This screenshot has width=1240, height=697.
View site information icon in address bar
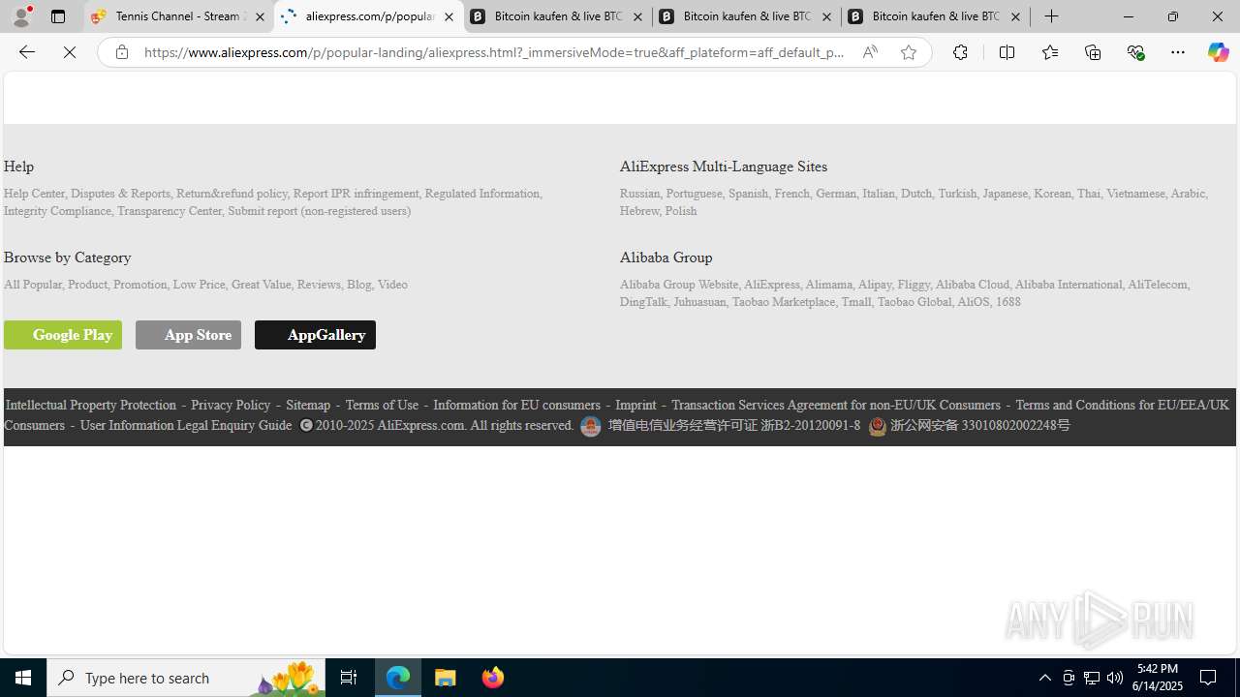[121, 52]
